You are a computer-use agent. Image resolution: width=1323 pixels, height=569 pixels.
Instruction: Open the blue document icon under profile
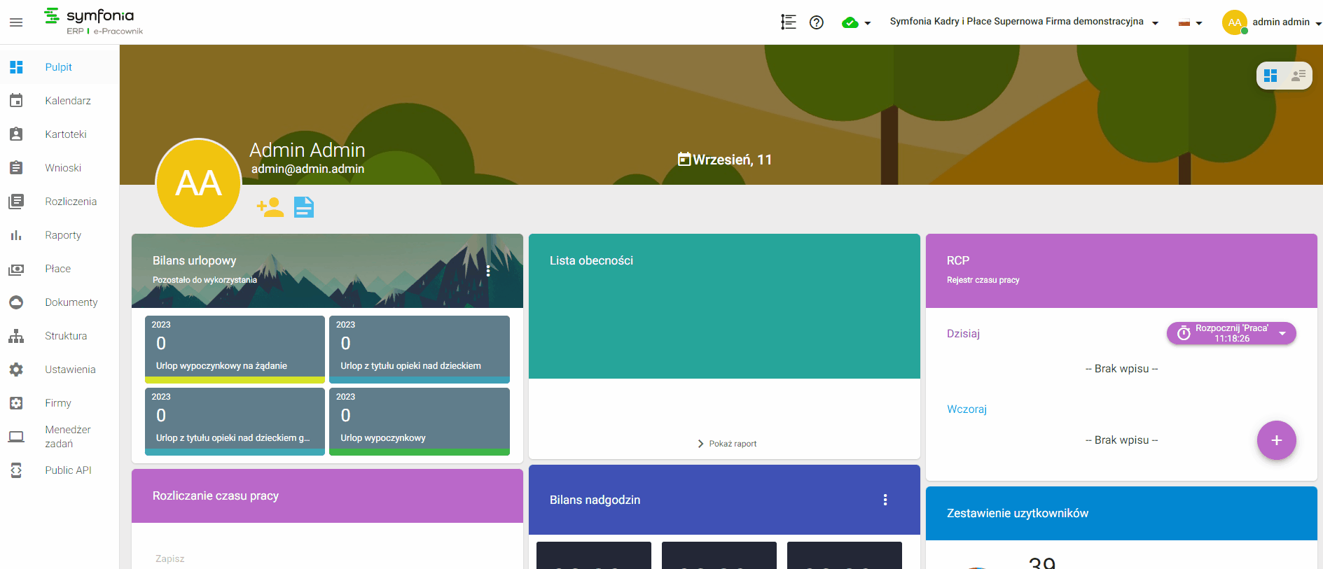pyautogui.click(x=304, y=207)
